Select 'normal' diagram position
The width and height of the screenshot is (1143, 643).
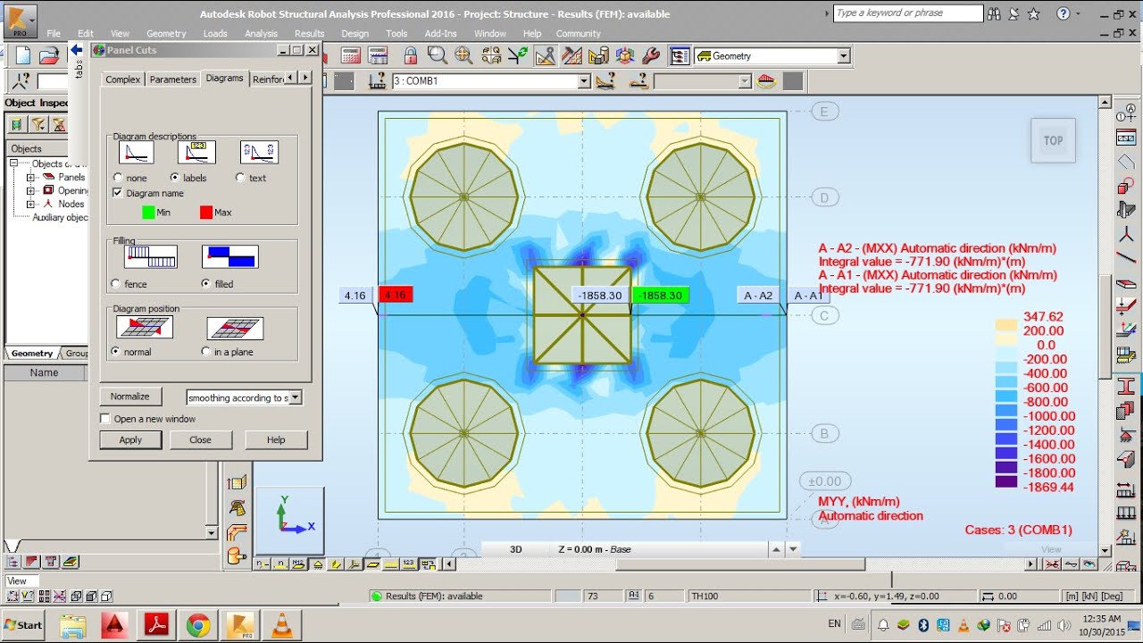point(115,352)
